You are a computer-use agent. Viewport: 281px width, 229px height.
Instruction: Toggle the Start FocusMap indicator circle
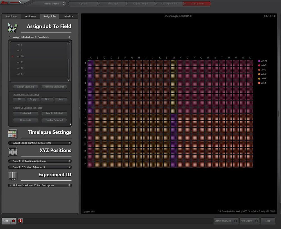(235, 221)
